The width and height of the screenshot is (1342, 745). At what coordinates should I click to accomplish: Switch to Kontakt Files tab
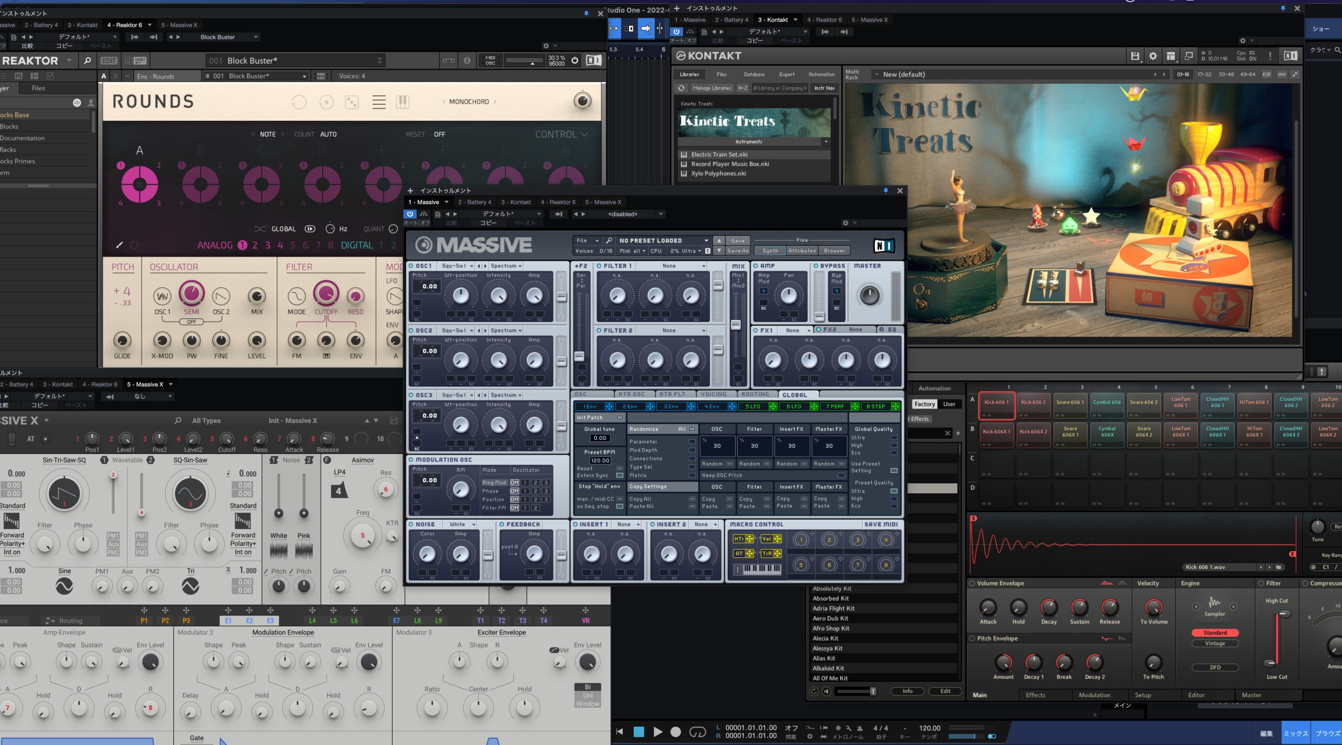coord(722,74)
